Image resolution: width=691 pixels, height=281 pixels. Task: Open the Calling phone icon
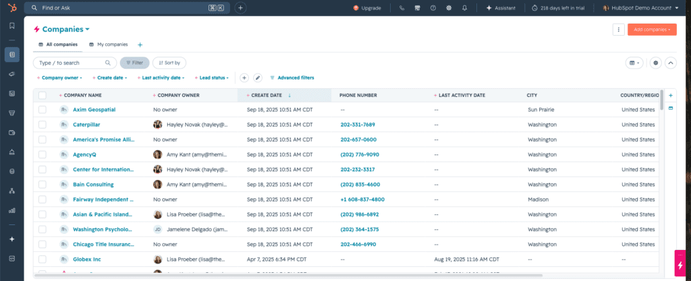[402, 8]
